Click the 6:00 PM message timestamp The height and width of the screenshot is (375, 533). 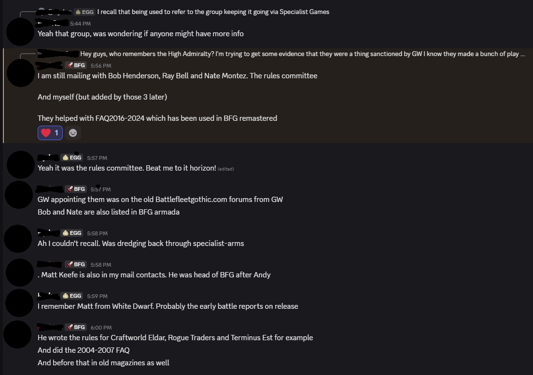click(x=101, y=328)
